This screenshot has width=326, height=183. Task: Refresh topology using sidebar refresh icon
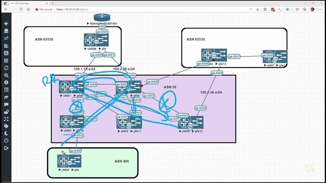pyautogui.click(x=6, y=68)
